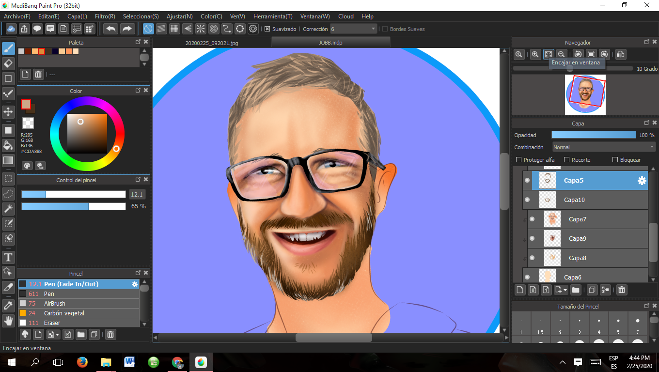Select the Magic Wand tool
659x372 pixels.
(x=8, y=209)
